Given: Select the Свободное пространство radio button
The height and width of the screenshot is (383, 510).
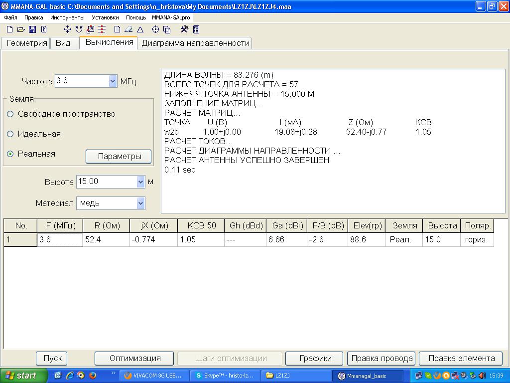Looking at the screenshot, I should (x=10, y=114).
